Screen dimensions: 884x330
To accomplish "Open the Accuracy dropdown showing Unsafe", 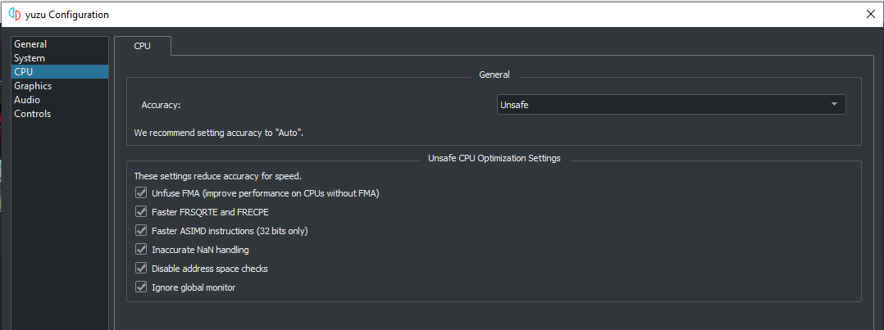I will point(671,105).
